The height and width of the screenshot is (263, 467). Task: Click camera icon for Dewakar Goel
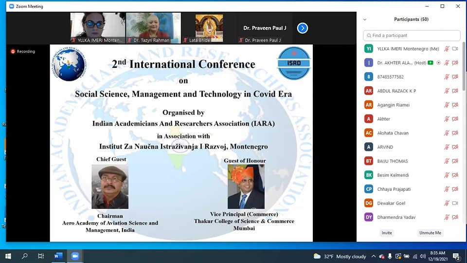click(455, 203)
